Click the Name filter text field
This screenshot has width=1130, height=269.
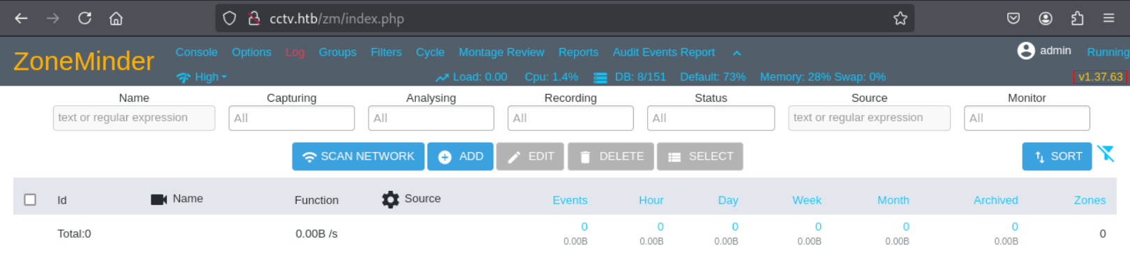point(134,118)
